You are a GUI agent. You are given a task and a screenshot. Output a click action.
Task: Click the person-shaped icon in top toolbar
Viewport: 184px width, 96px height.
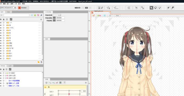point(99,8)
